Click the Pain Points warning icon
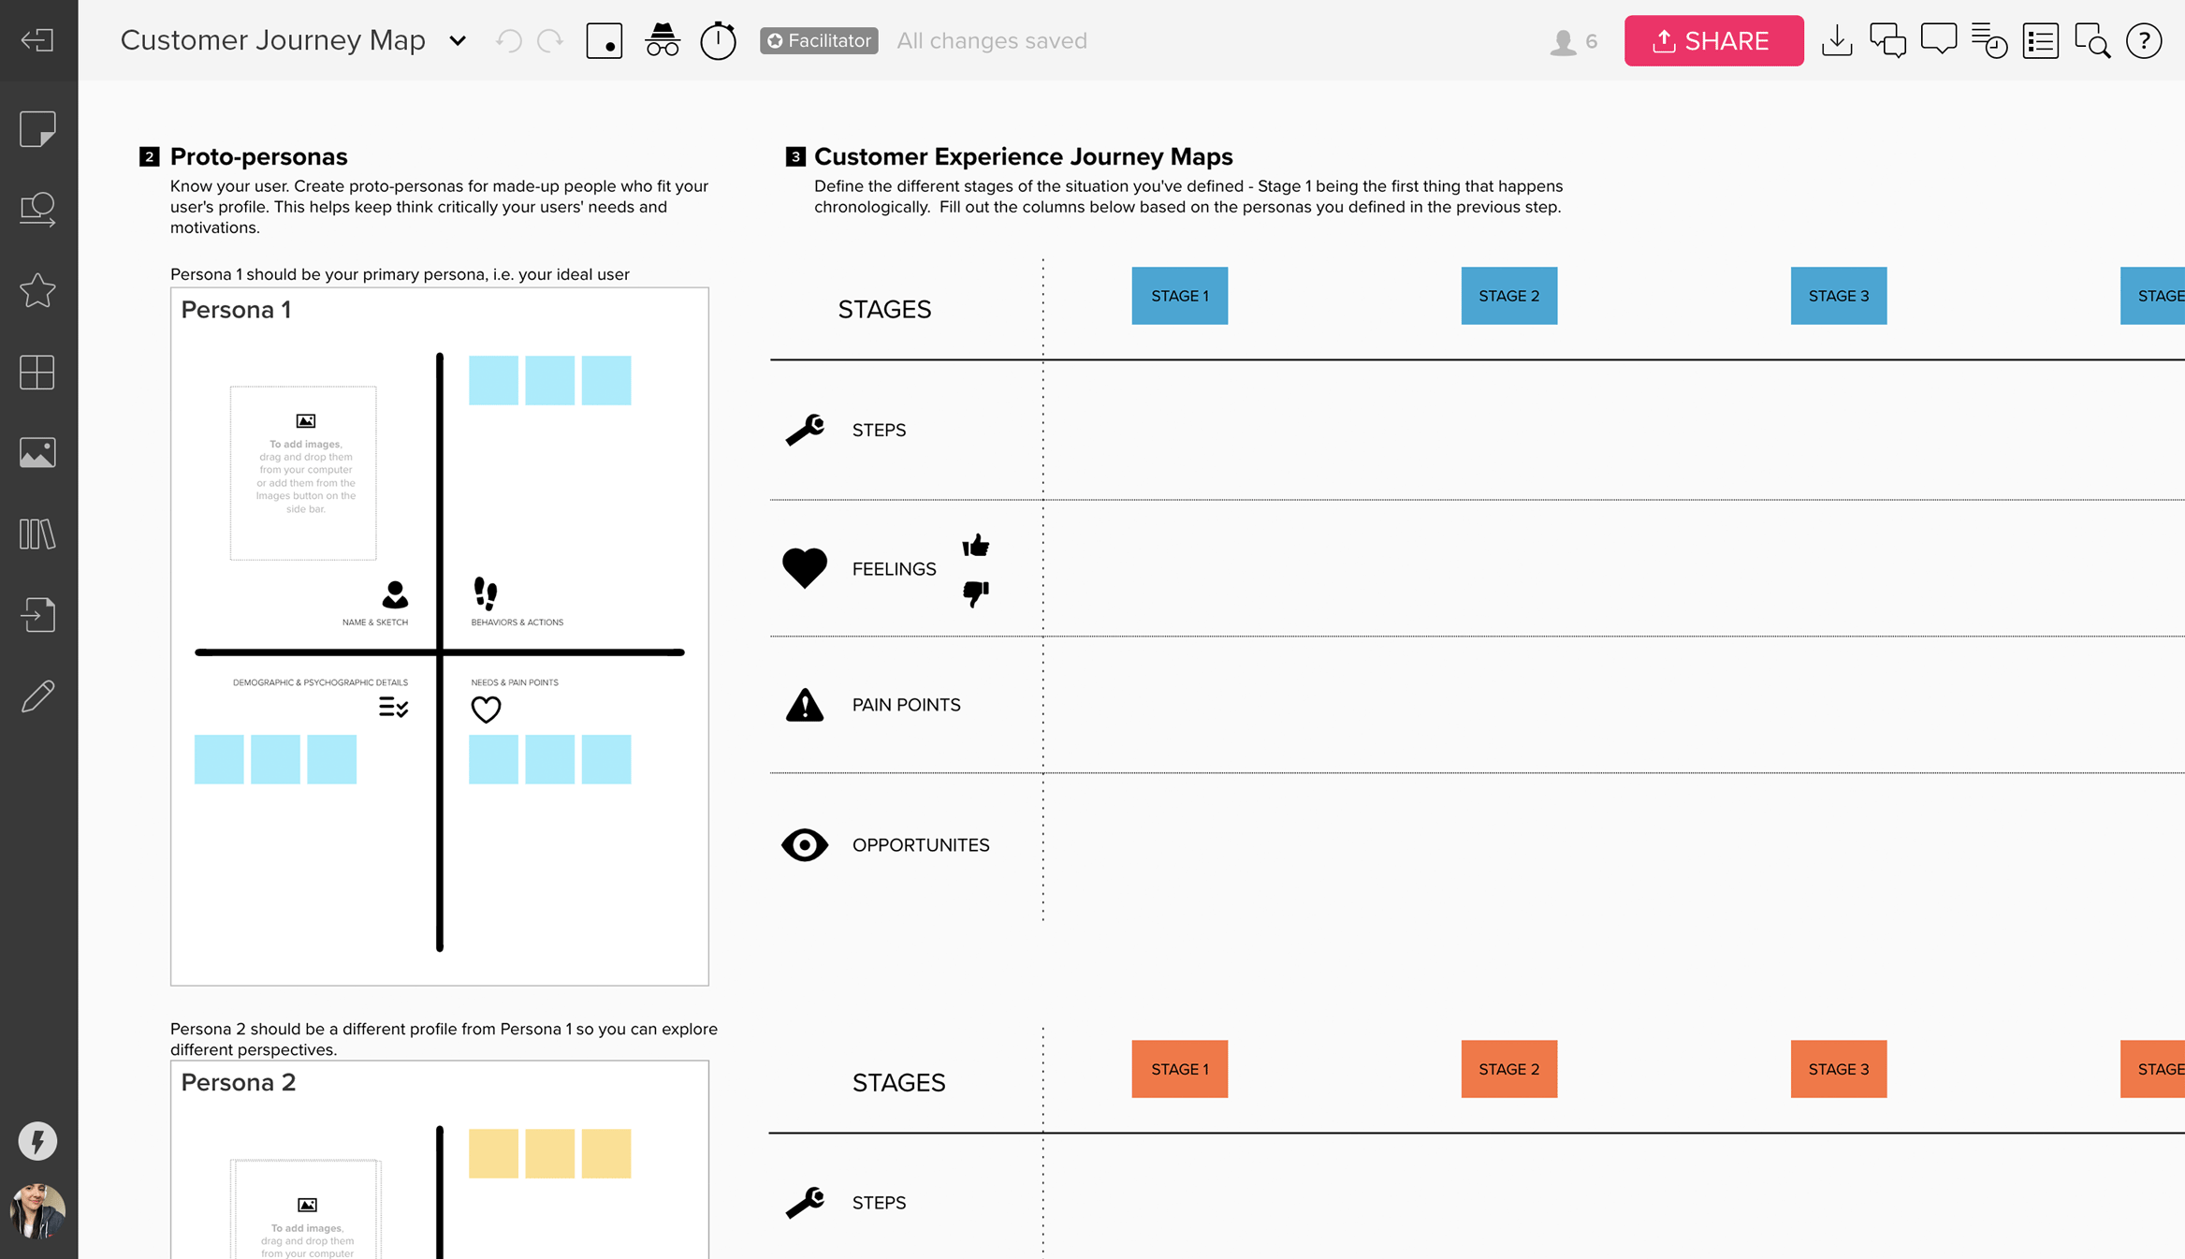This screenshot has width=2185, height=1259. (805, 705)
